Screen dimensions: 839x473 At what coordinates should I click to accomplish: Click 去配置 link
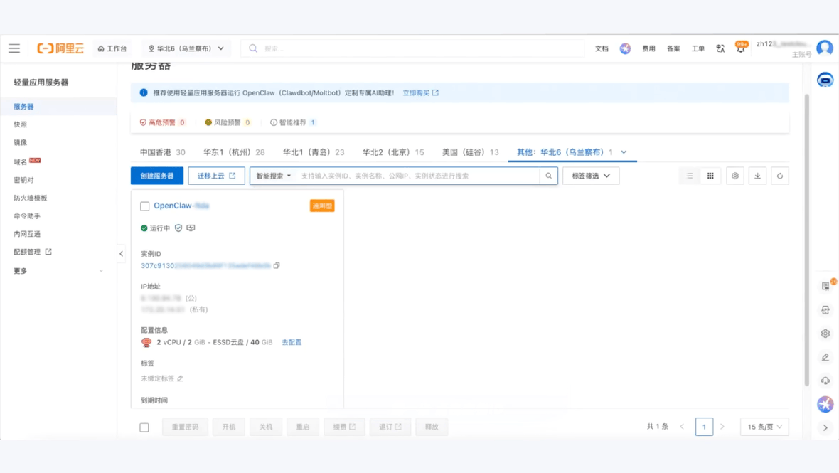pyautogui.click(x=292, y=342)
